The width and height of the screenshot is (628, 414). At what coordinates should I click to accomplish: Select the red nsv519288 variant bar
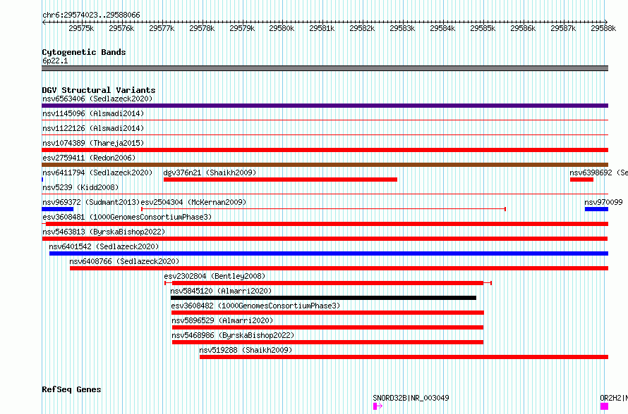404,357
